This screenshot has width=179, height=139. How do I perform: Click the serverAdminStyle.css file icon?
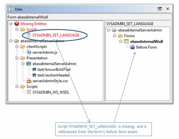[29, 81]
